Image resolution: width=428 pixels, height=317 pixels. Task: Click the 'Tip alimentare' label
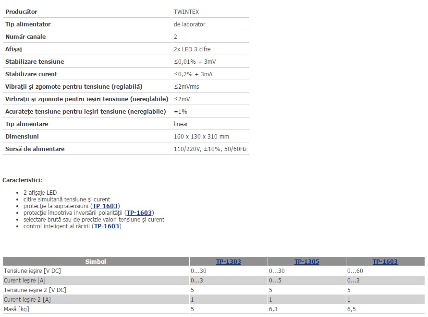(x=26, y=124)
